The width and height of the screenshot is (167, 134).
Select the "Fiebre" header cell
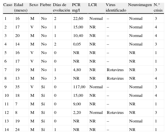[x=45, y=5]
